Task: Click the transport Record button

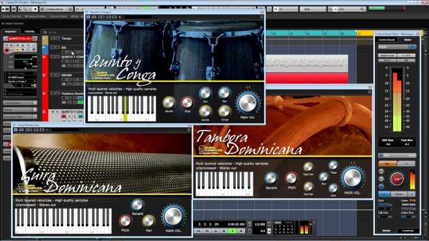Action: [x=241, y=231]
